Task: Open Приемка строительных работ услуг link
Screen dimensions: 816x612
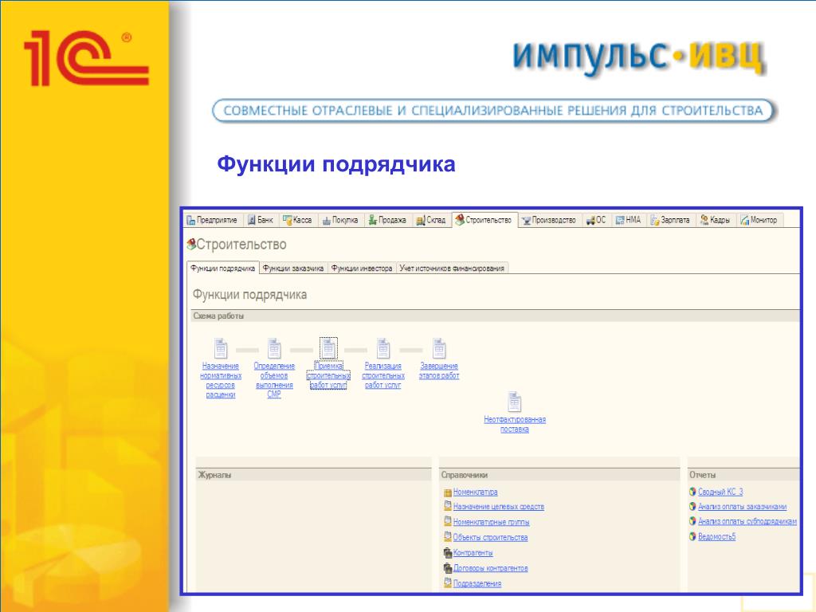Action: coord(328,376)
